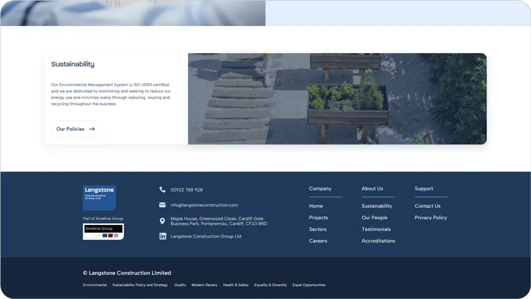Go to Projects page from footer
This screenshot has height=299, width=531.
(x=319, y=218)
